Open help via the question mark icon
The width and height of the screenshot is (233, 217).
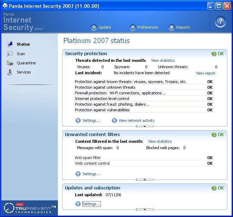click(x=220, y=22)
